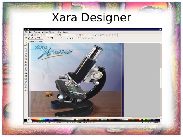Image resolution: width=183 pixels, height=137 pixels.
Task: Click the current color black box
Action: click(x=26, y=120)
